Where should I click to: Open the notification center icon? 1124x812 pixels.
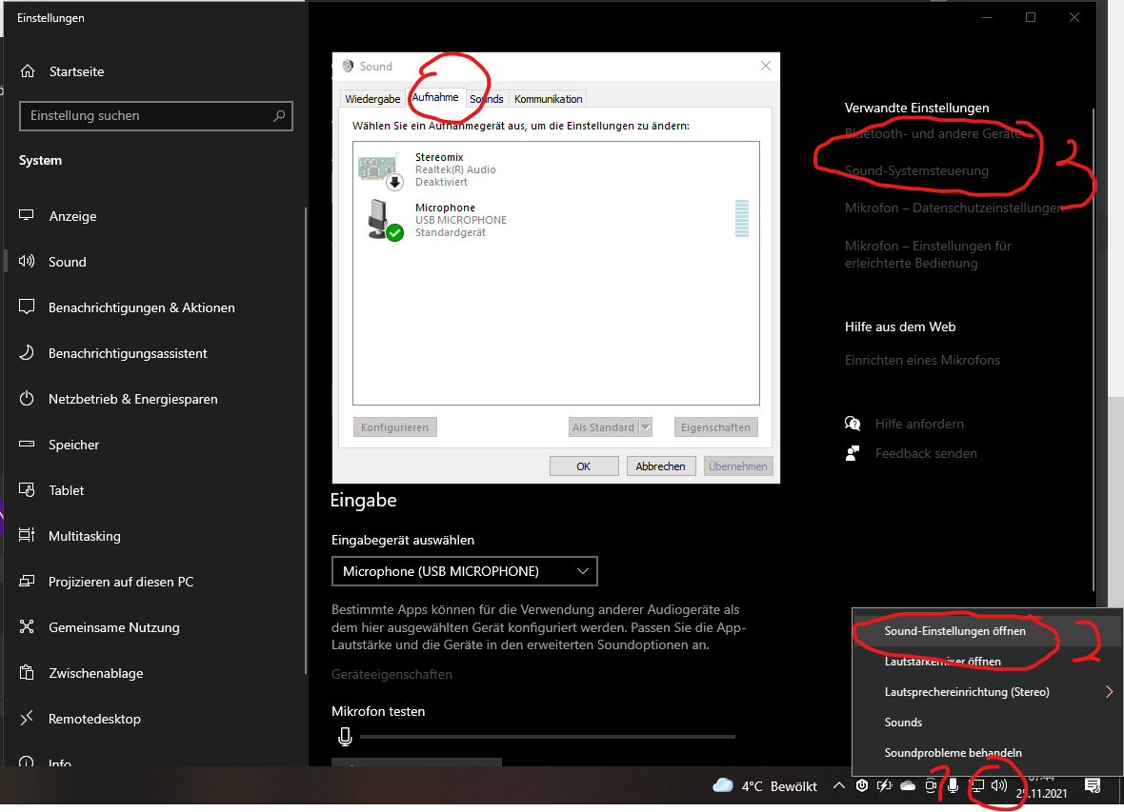[1093, 785]
